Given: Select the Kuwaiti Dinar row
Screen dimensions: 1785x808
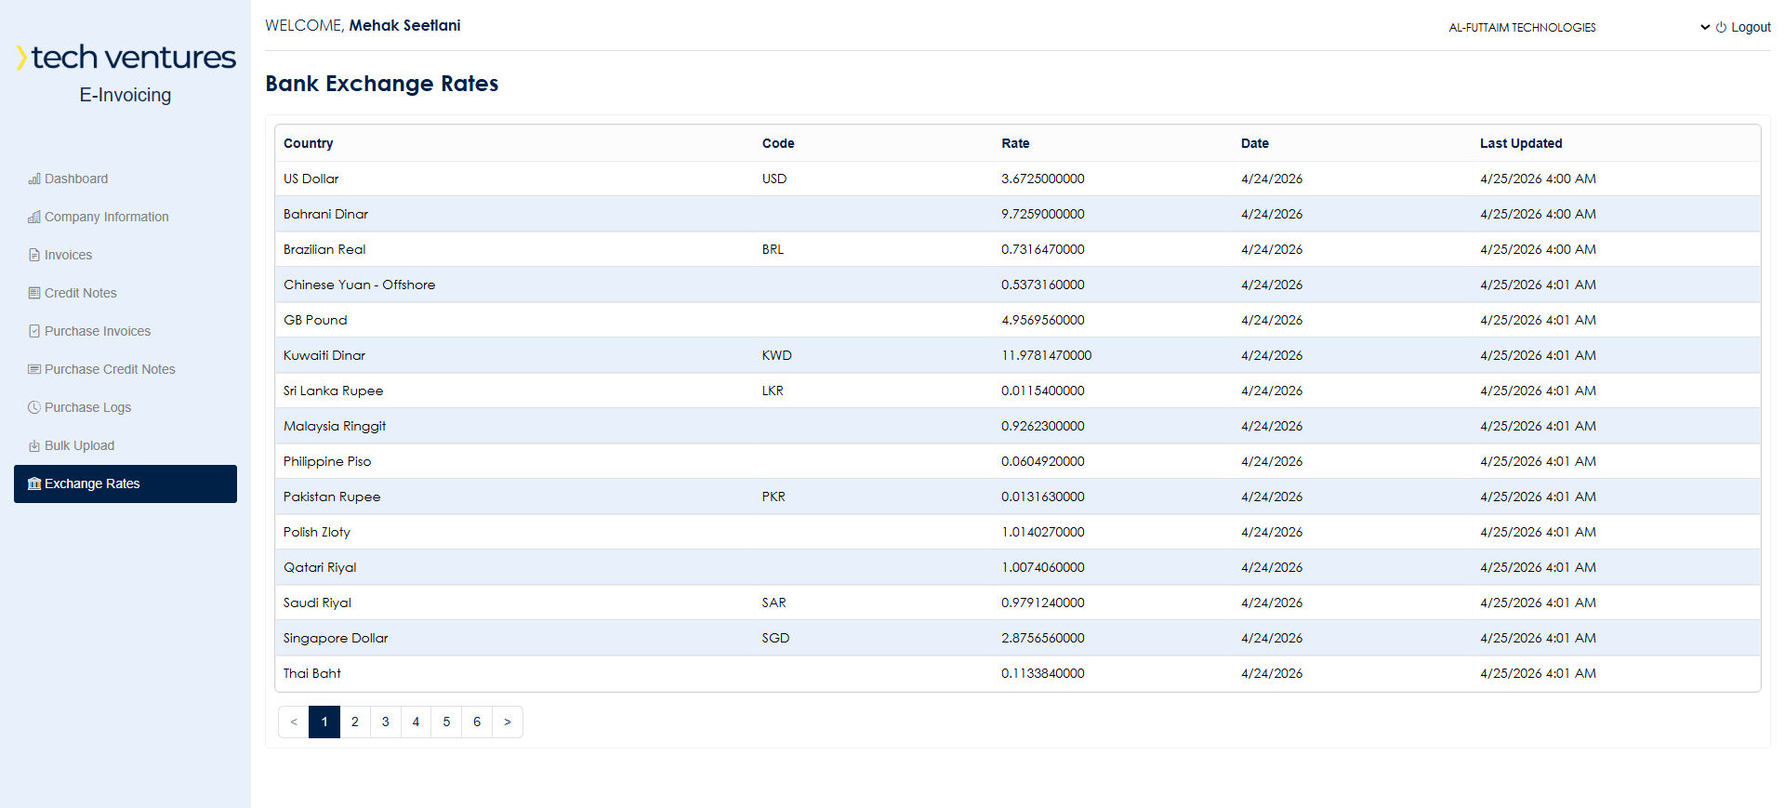Looking at the screenshot, I should [1017, 355].
